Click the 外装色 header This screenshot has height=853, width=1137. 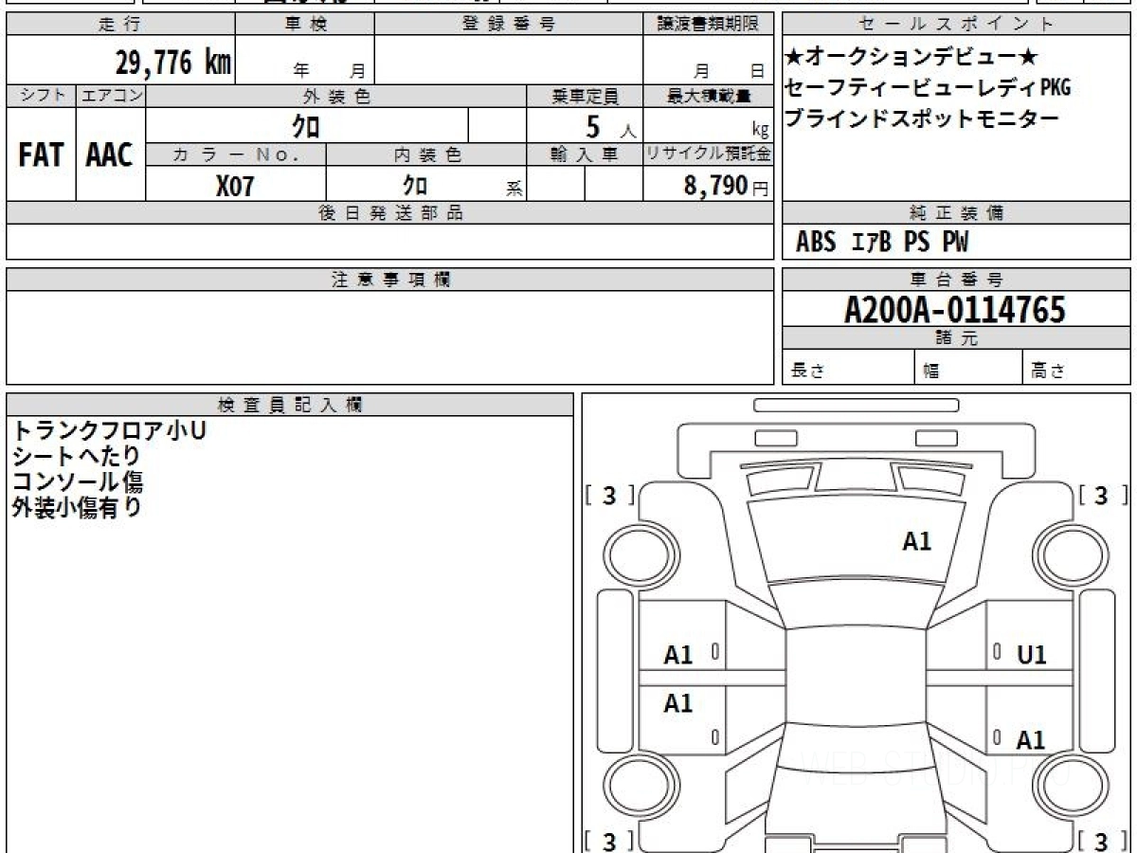(x=336, y=96)
